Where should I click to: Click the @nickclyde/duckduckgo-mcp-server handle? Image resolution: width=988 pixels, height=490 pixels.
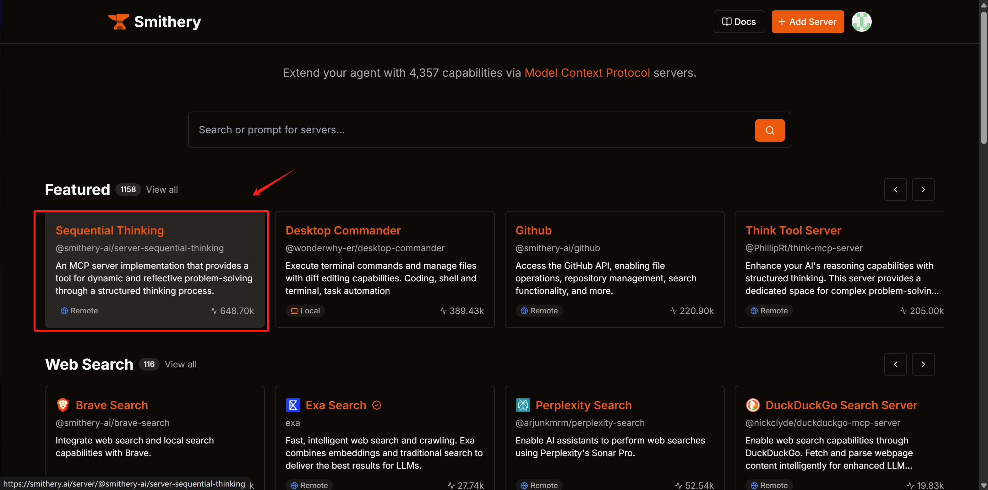coord(823,423)
